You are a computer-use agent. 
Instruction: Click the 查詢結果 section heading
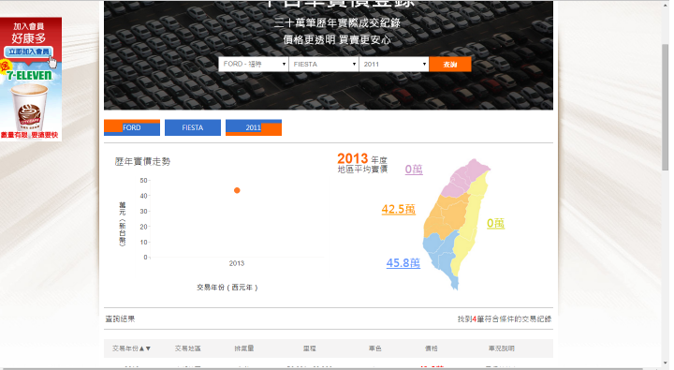tap(121, 319)
